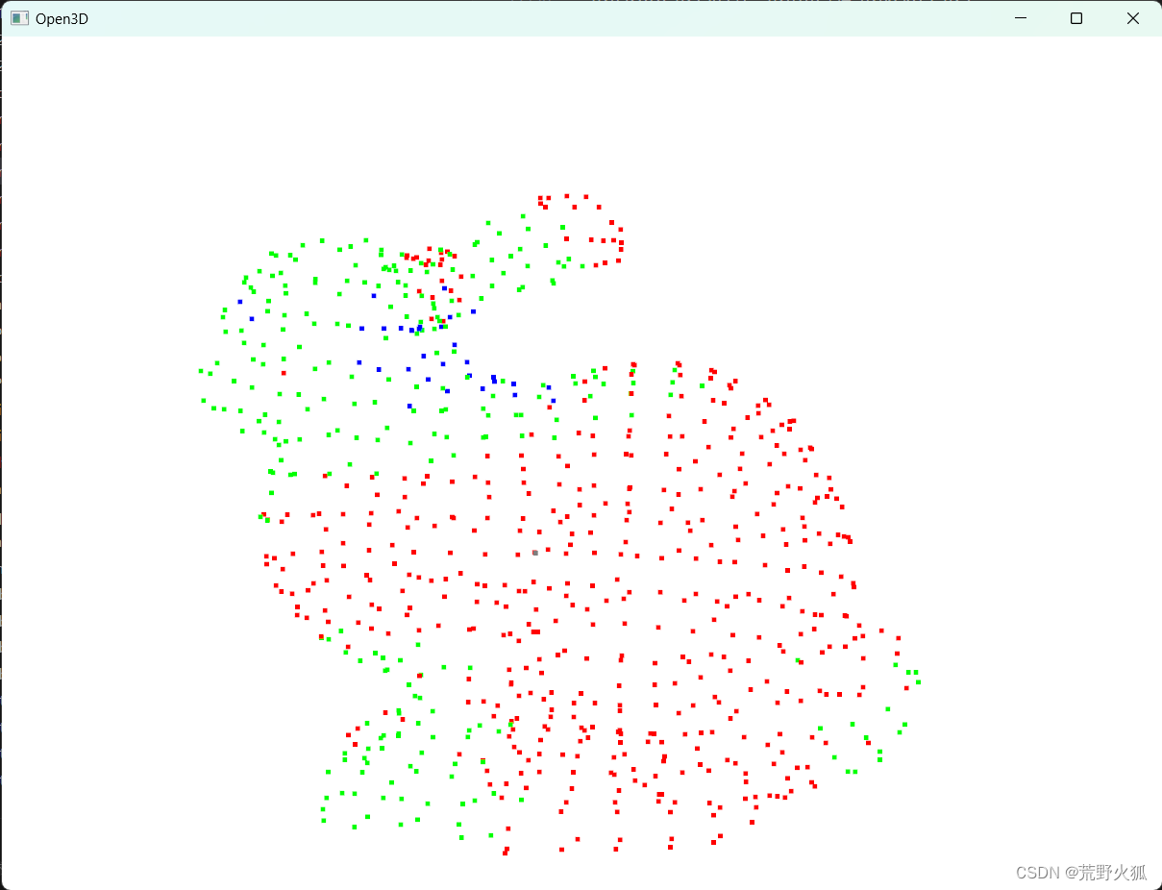Pick the leftmost green point on bunny face
This screenshot has width=1162, height=890.
tap(201, 370)
